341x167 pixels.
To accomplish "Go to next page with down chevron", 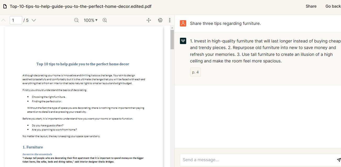I will (34, 20).
